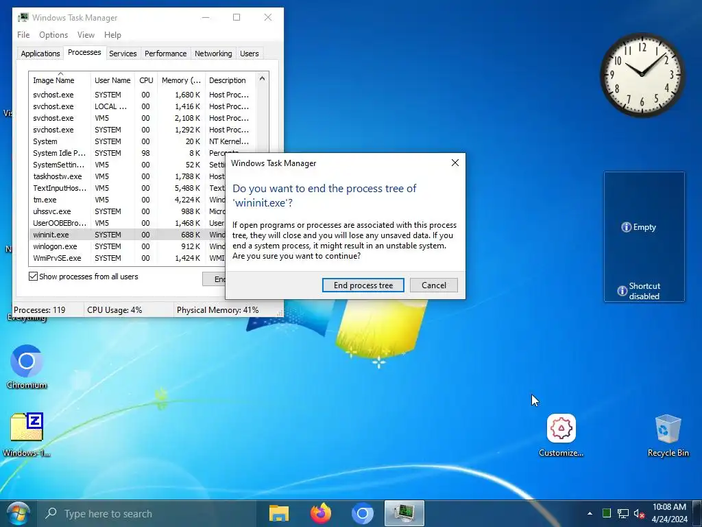Select TextInputHost process row
702x527 pixels.
point(128,188)
